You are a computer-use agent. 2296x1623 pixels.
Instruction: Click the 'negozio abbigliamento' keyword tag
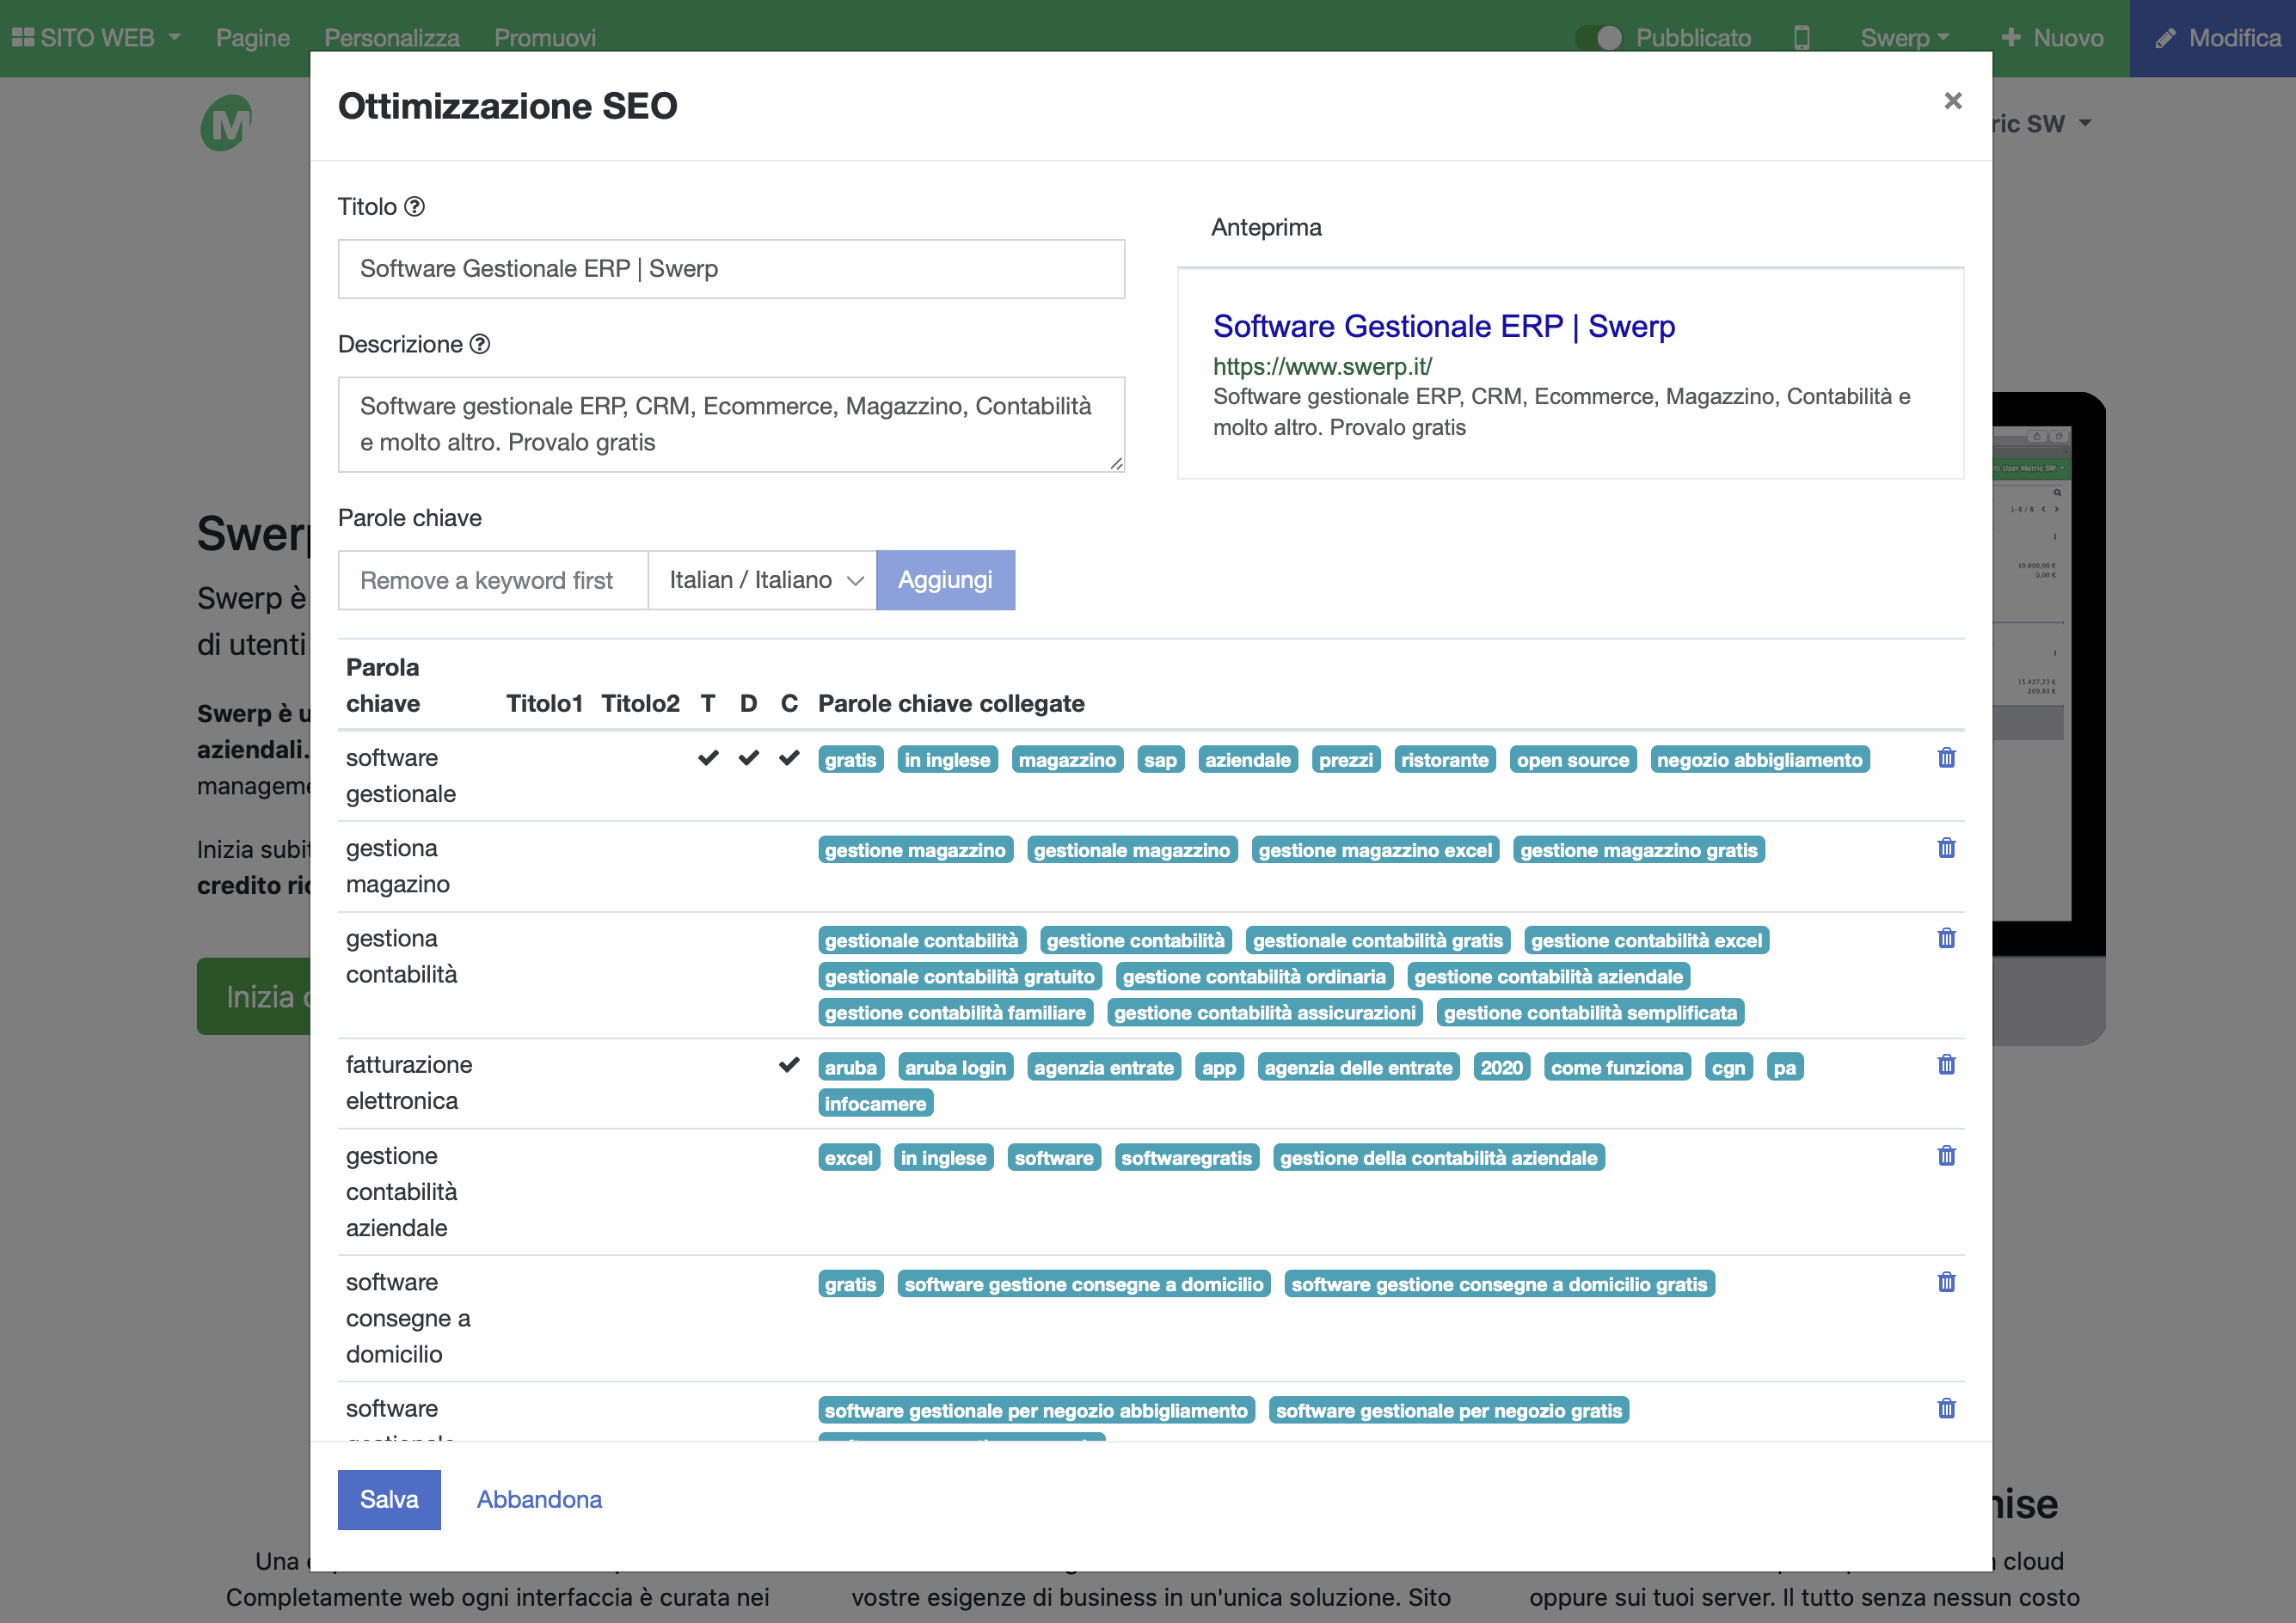pyautogui.click(x=1759, y=760)
